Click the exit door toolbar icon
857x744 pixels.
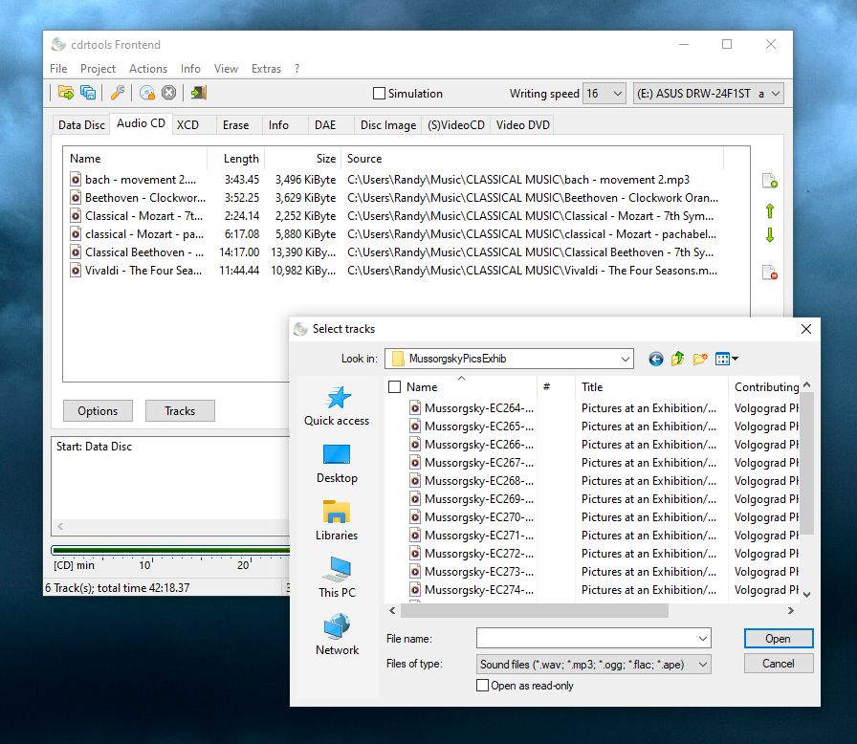[x=198, y=93]
